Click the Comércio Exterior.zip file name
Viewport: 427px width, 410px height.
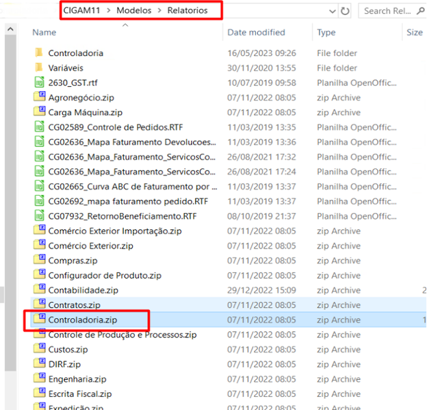[91, 246]
